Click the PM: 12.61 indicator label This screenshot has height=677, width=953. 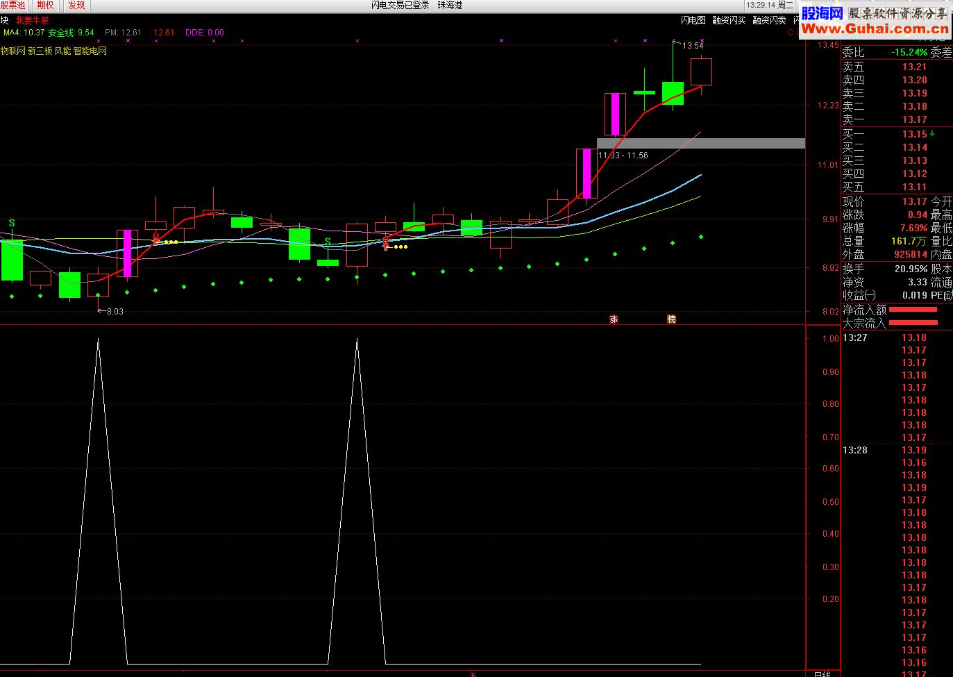(x=123, y=33)
